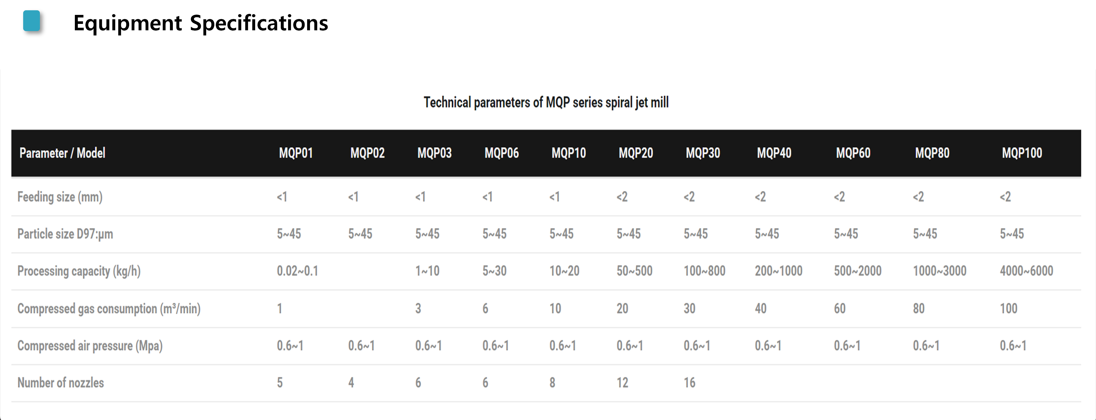Screen dimensions: 1096x420
Task: Select the MQP03 column header
Action: point(434,153)
